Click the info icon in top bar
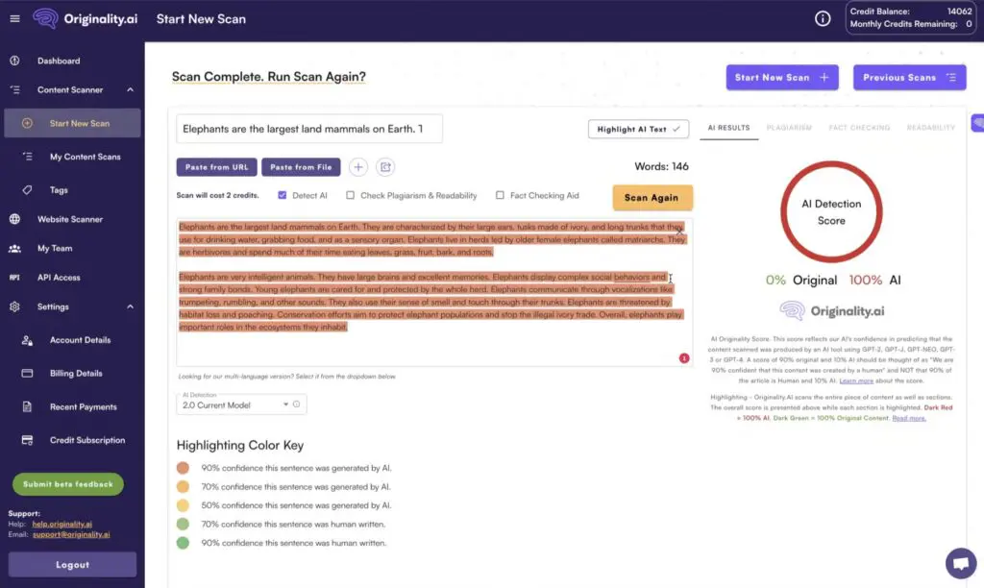This screenshot has height=588, width=984. [822, 18]
